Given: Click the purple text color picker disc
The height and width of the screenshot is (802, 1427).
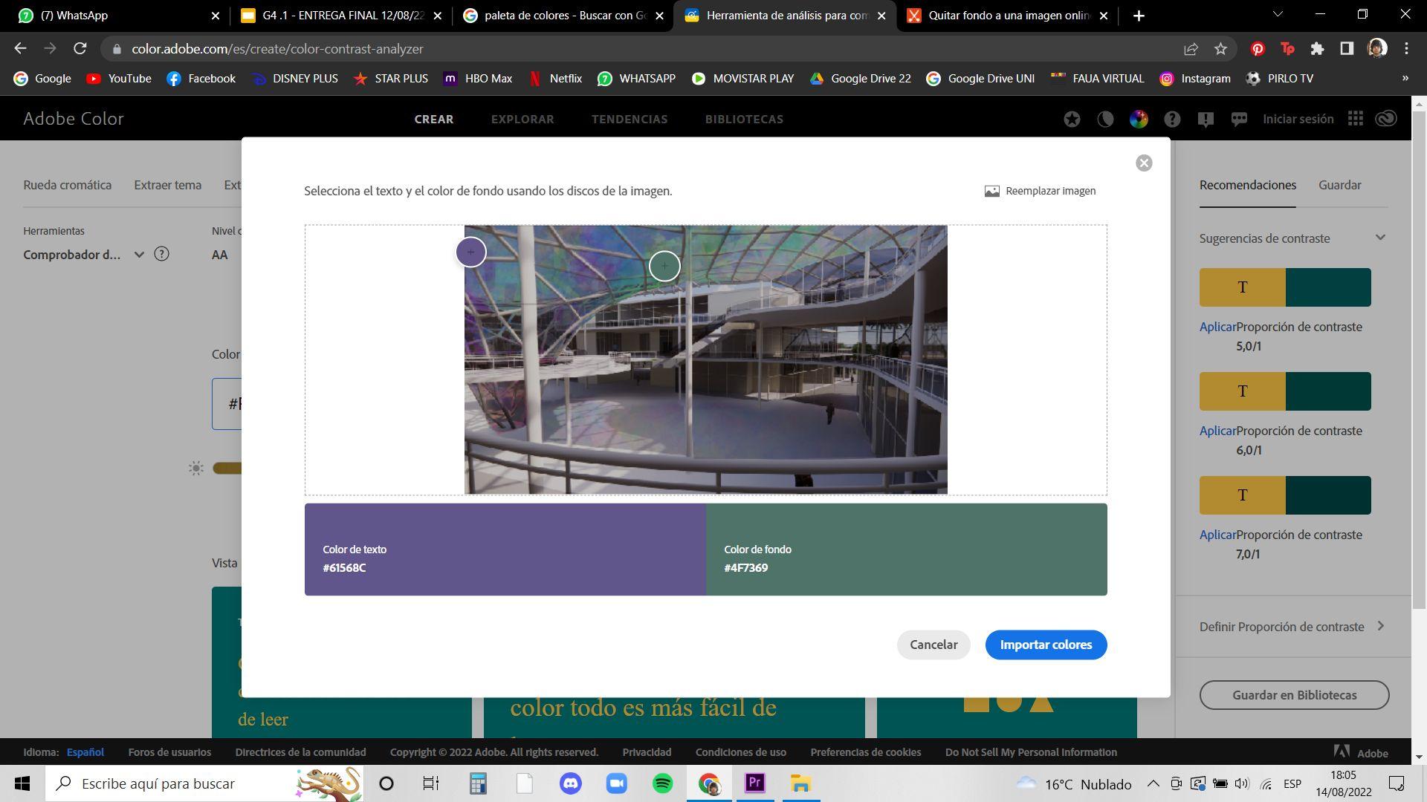Looking at the screenshot, I should tap(470, 252).
